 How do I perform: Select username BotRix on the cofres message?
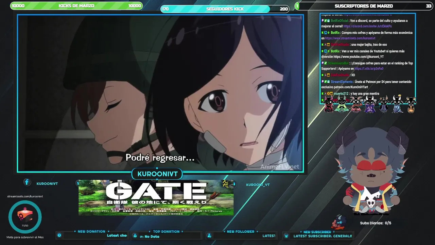[x=335, y=33]
